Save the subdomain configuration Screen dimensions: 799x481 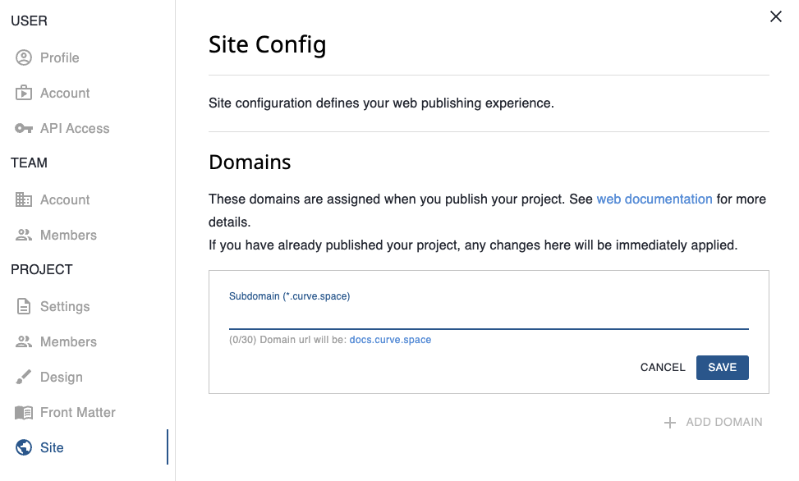click(722, 367)
